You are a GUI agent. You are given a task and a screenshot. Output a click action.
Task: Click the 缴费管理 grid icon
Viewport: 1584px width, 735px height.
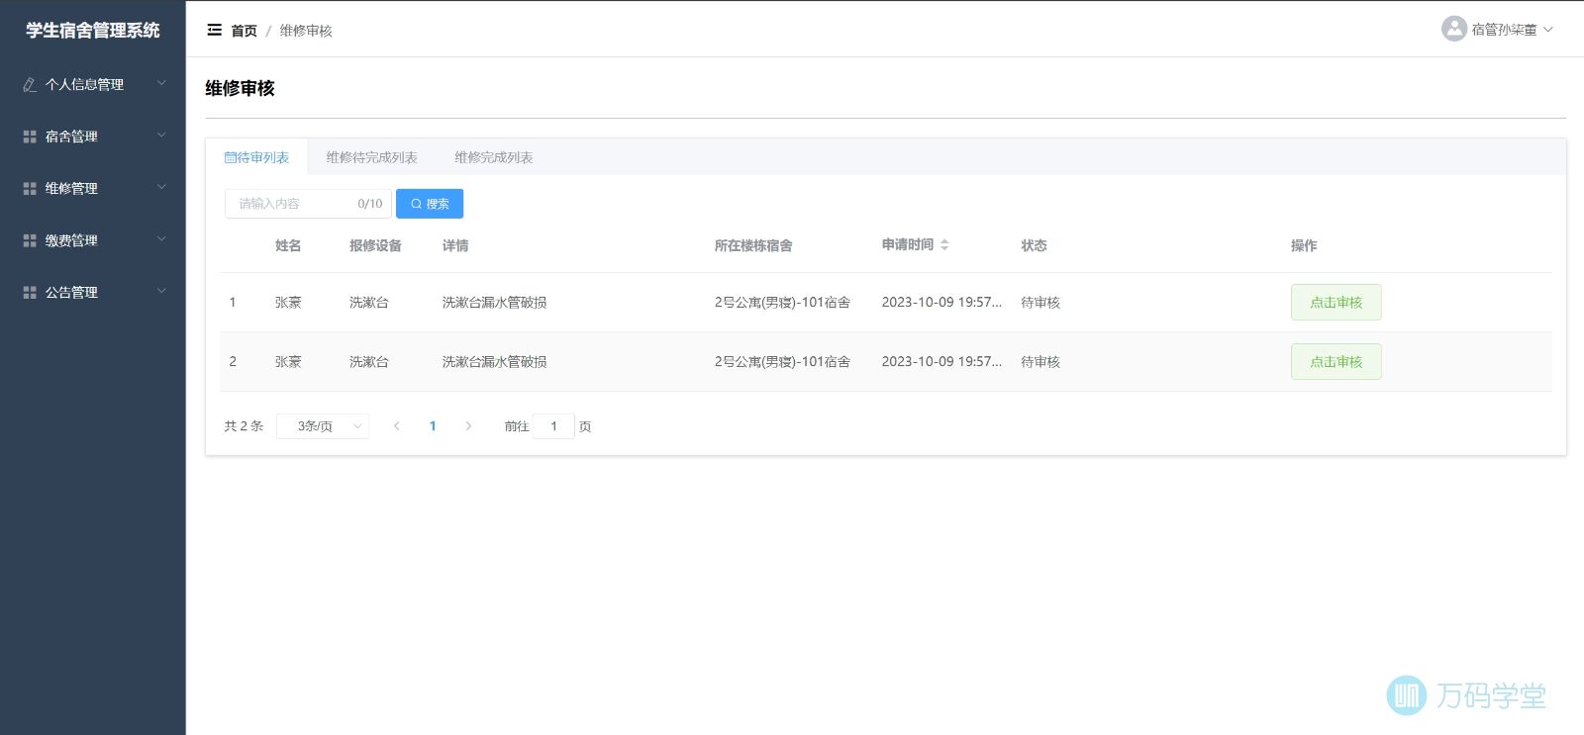click(x=30, y=240)
